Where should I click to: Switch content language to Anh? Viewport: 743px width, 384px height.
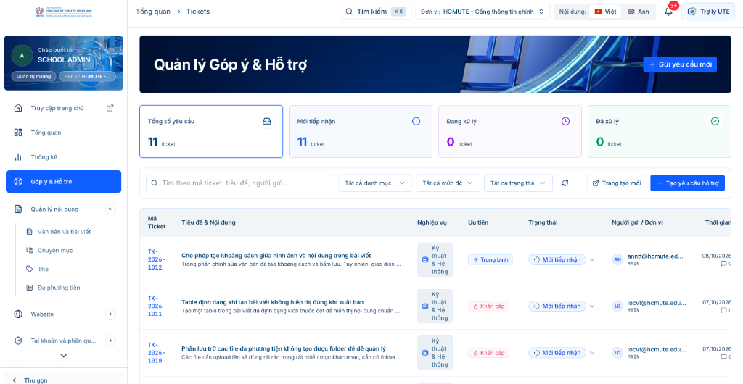639,12
